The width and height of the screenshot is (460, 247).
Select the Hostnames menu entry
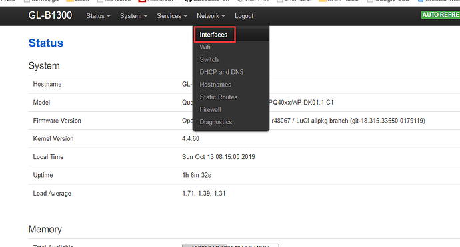tap(215, 85)
